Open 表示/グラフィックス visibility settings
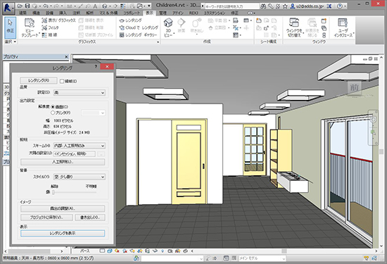387x264 pixels. tap(58, 20)
